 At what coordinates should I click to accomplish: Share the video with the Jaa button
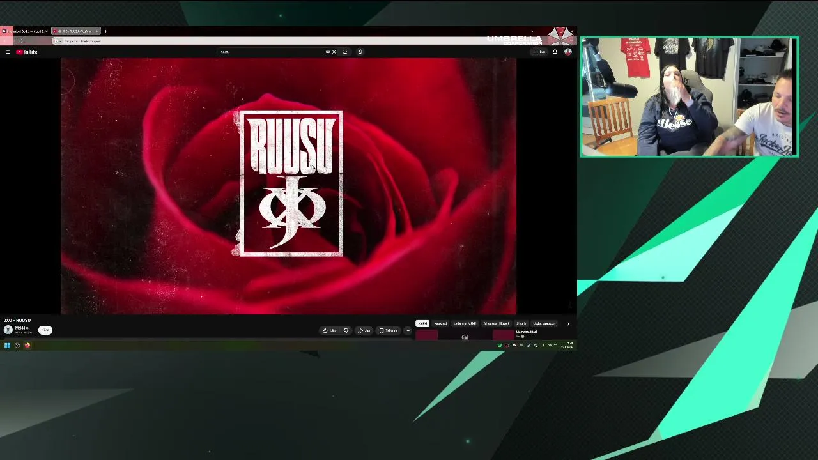click(x=364, y=330)
